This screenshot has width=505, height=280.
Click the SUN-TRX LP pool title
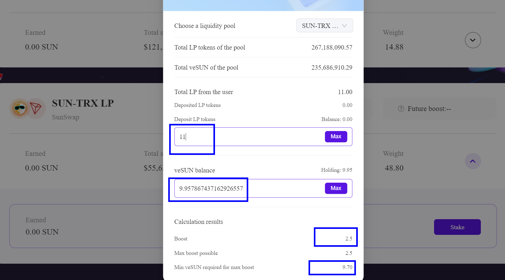pos(83,103)
